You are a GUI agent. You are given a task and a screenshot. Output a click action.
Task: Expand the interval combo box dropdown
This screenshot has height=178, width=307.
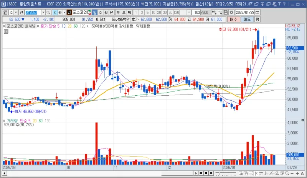coord(189,12)
